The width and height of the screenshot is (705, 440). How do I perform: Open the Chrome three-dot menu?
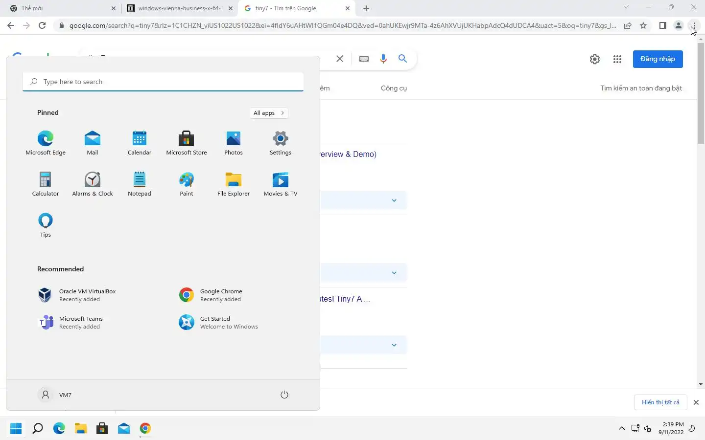pyautogui.click(x=694, y=25)
